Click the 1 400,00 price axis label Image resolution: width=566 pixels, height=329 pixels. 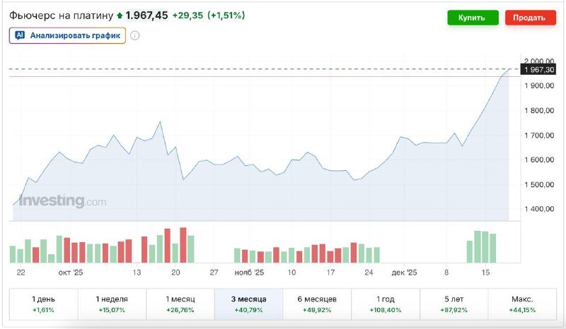(540, 209)
